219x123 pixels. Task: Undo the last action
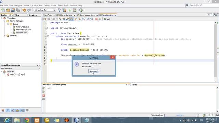pyautogui.click(x=24, y=10)
